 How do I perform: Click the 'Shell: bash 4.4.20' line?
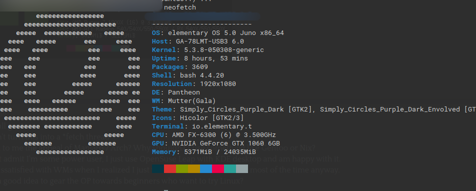(188, 75)
